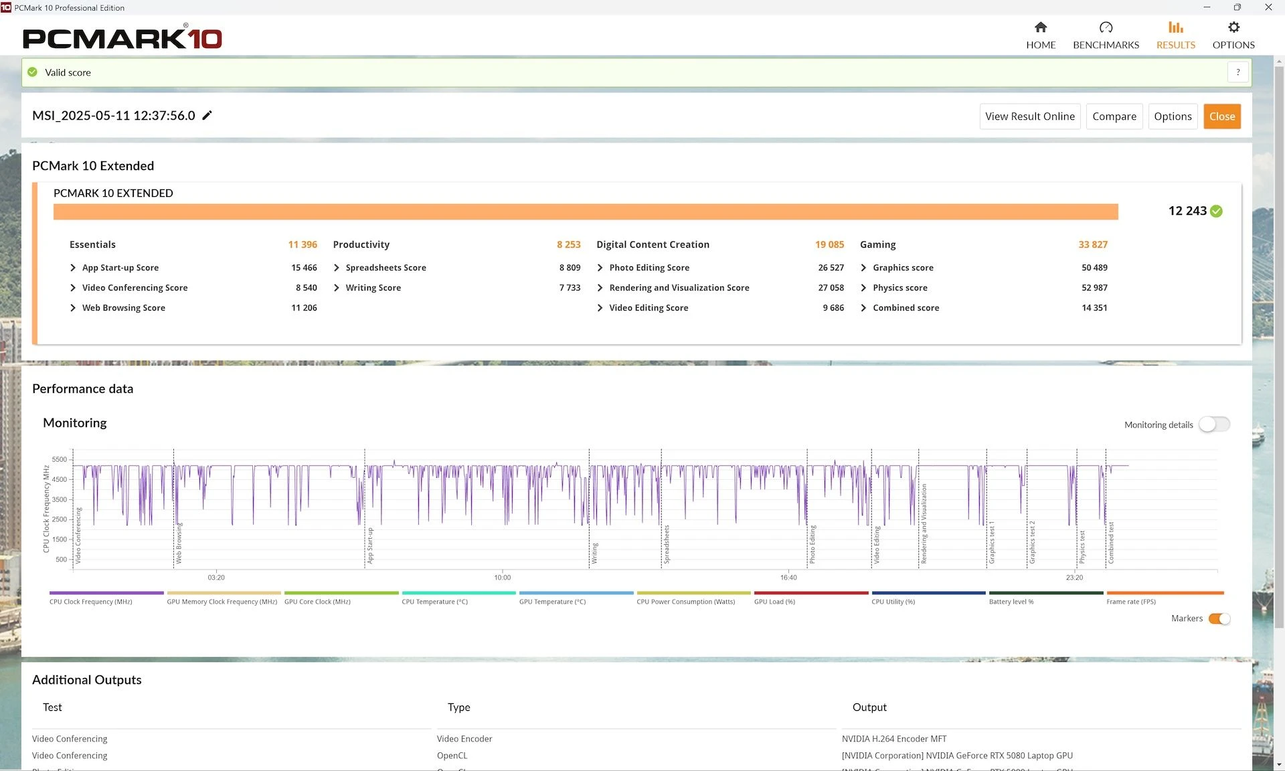
Task: Expand Graphics score
Action: pos(863,268)
